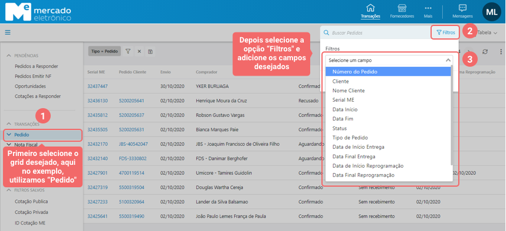Choose Data Final Entrega option
This screenshot has width=506, height=231.
click(388, 157)
